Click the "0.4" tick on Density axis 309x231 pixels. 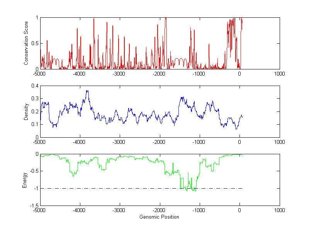pos(35,86)
